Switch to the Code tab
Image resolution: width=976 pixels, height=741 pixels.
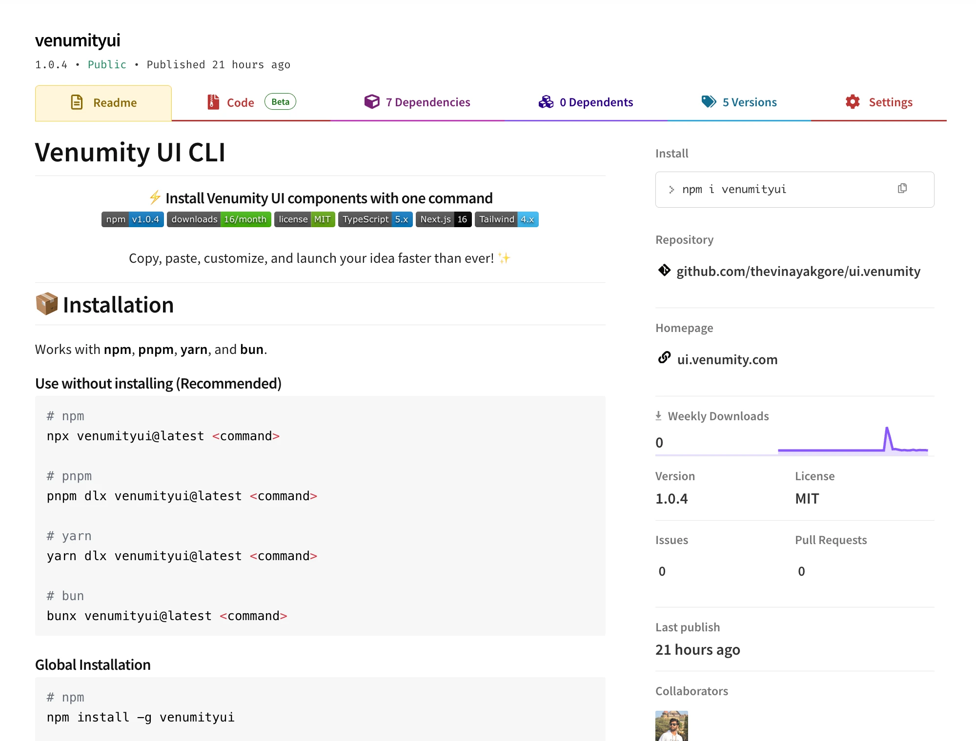[x=251, y=103]
